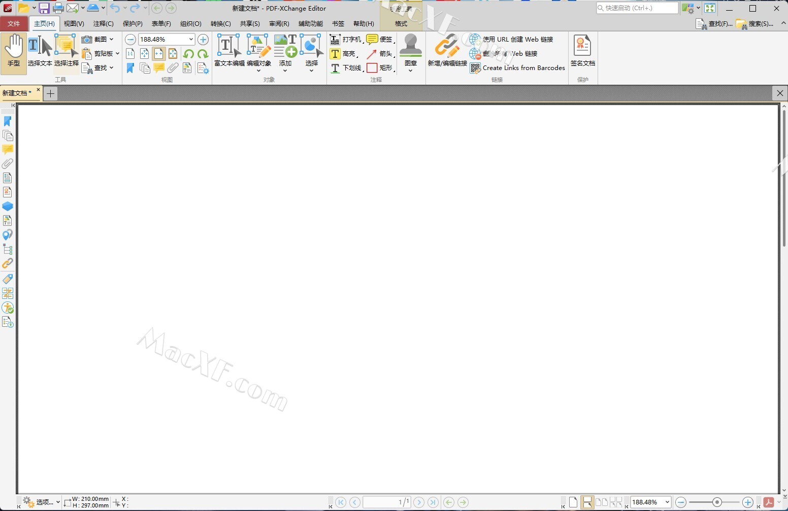Rotate view clockwise in ribbon
Viewport: 788px width, 511px height.
coord(203,54)
